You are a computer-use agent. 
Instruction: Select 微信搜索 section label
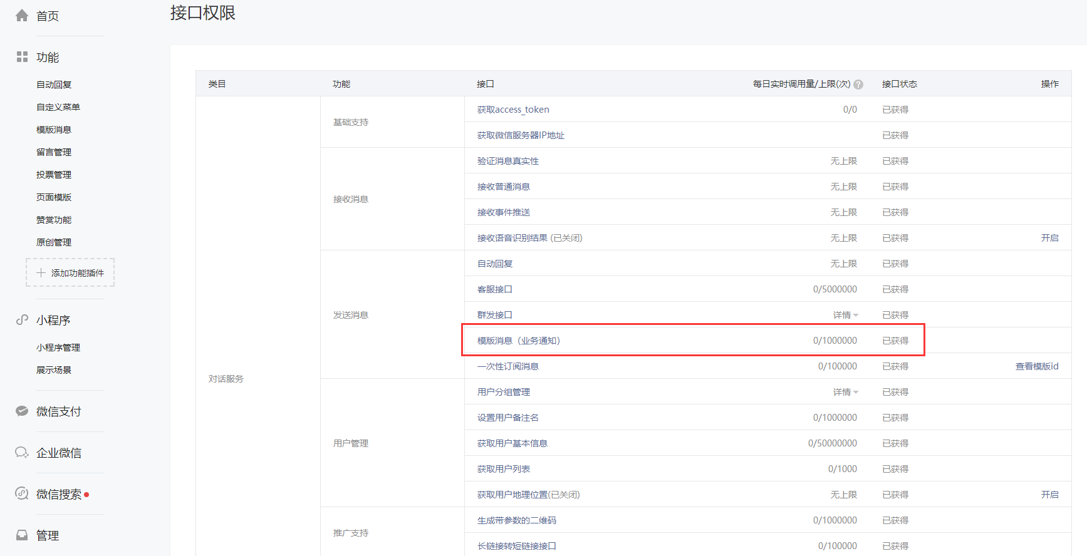pyautogui.click(x=59, y=494)
